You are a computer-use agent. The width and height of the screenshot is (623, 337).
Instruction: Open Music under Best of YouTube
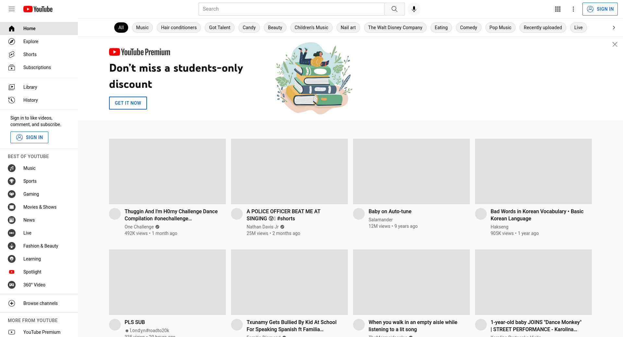(x=39, y=168)
